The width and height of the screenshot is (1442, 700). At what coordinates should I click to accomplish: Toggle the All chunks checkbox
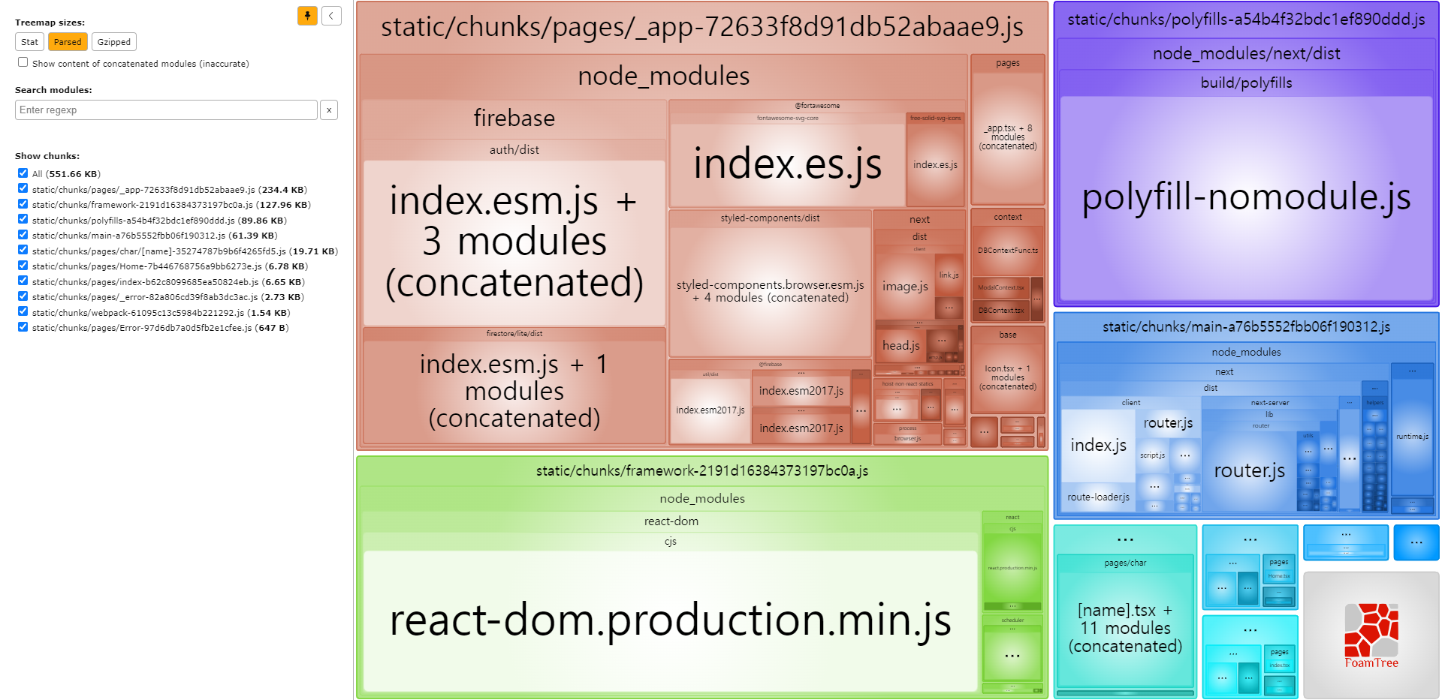pyautogui.click(x=23, y=173)
